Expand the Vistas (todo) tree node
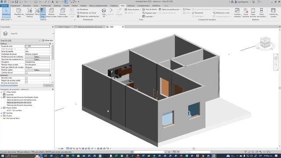 [x=1, y=92]
